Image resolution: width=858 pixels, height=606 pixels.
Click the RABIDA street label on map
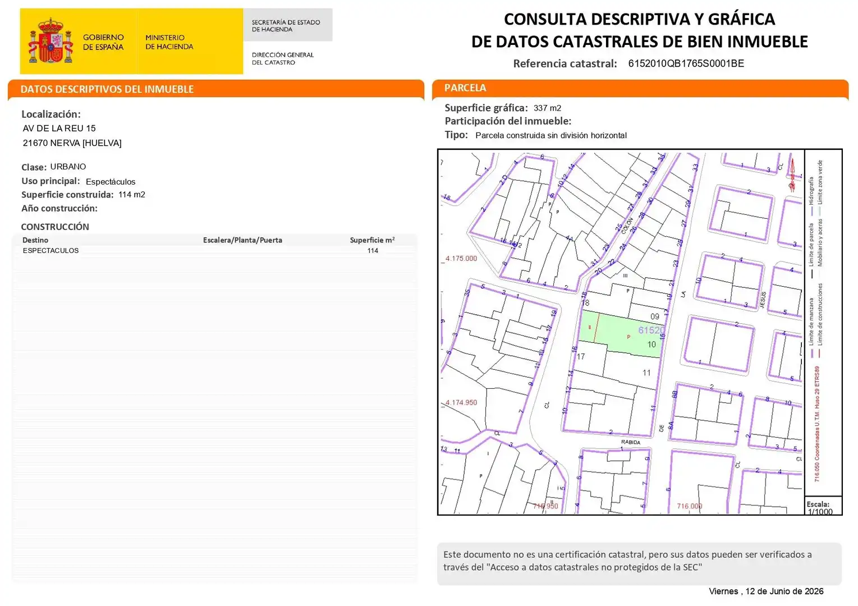[x=631, y=443]
